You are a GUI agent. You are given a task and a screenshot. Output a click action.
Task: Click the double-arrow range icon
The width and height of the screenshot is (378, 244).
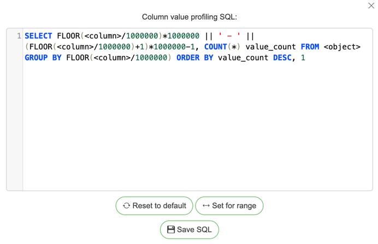(206, 206)
